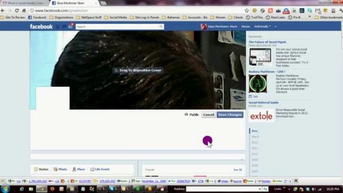Select the Photo composer tab

tap(61, 169)
